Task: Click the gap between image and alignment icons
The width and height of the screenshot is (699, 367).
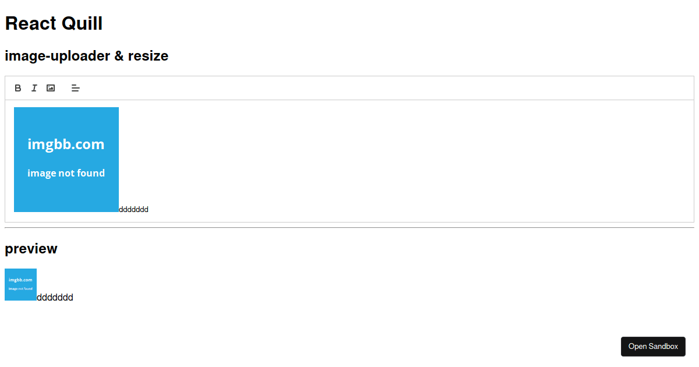Action: (62, 88)
